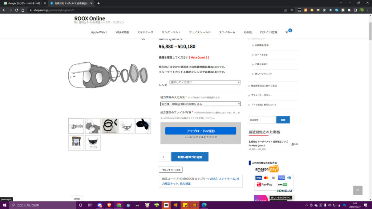Click the scroll-to-top arrow button

(x=357, y=190)
